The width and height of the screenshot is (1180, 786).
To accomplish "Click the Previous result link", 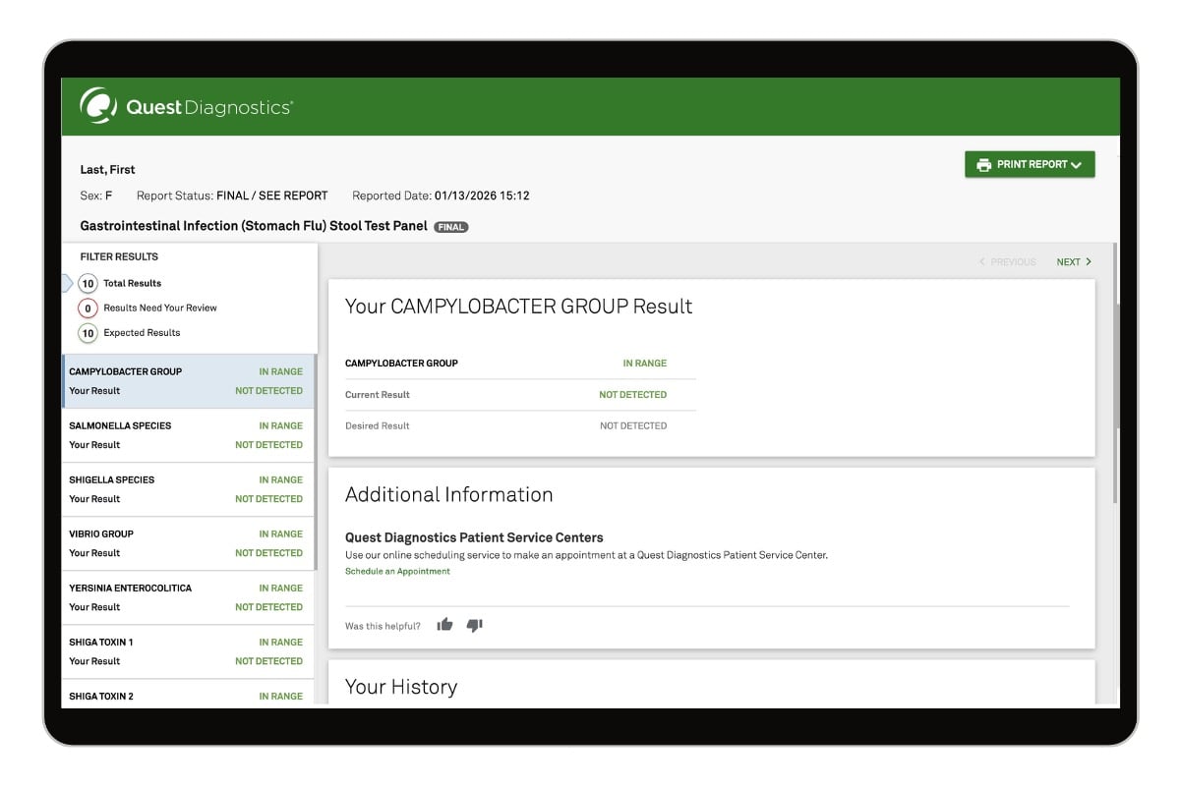I will (1007, 262).
